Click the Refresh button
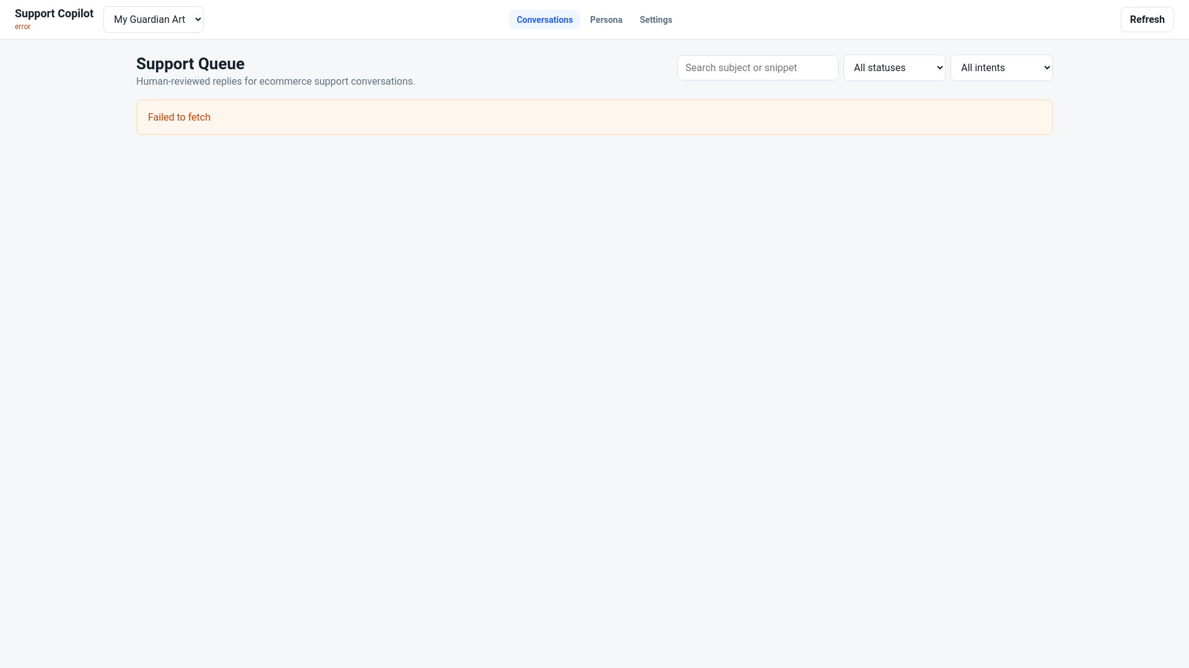 (x=1147, y=19)
